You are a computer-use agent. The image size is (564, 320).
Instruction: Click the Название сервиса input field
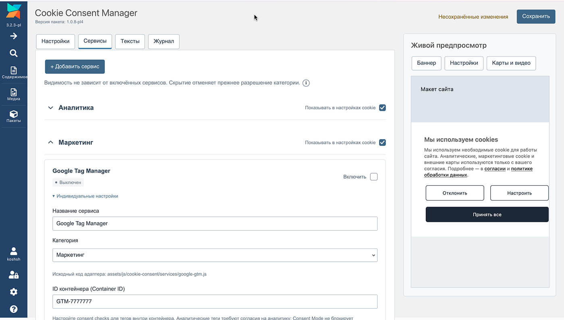coord(215,224)
